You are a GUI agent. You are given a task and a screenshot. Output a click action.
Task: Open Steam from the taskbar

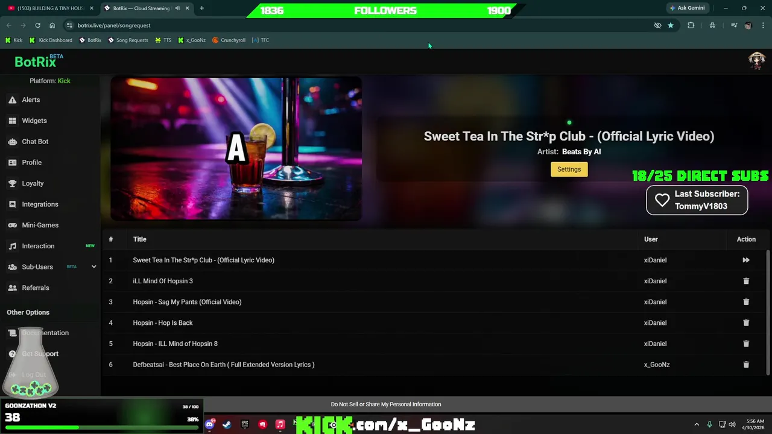[227, 424]
